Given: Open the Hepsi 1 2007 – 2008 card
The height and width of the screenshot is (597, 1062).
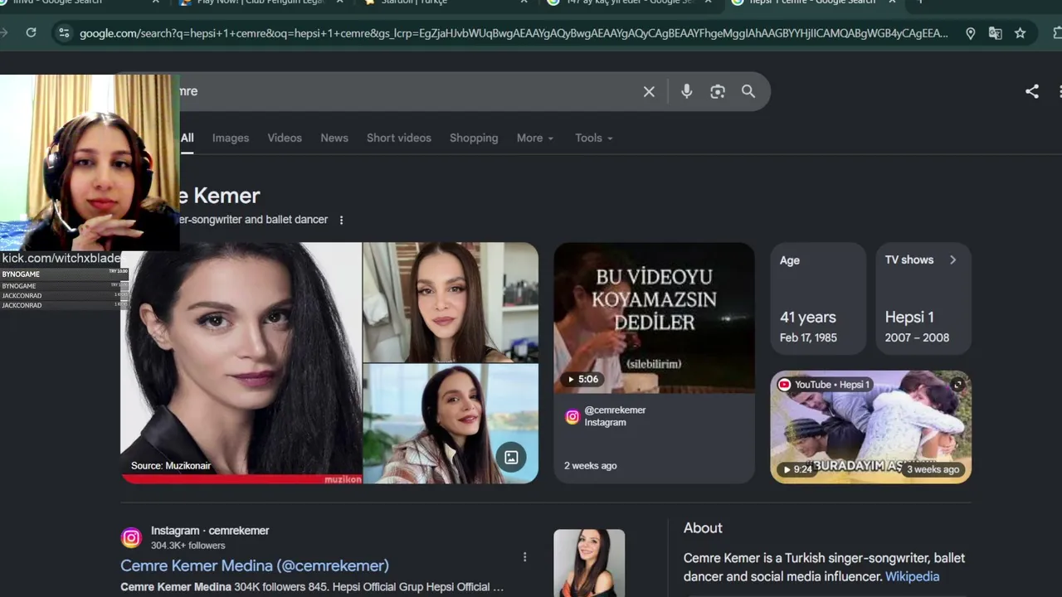Looking at the screenshot, I should [923, 298].
